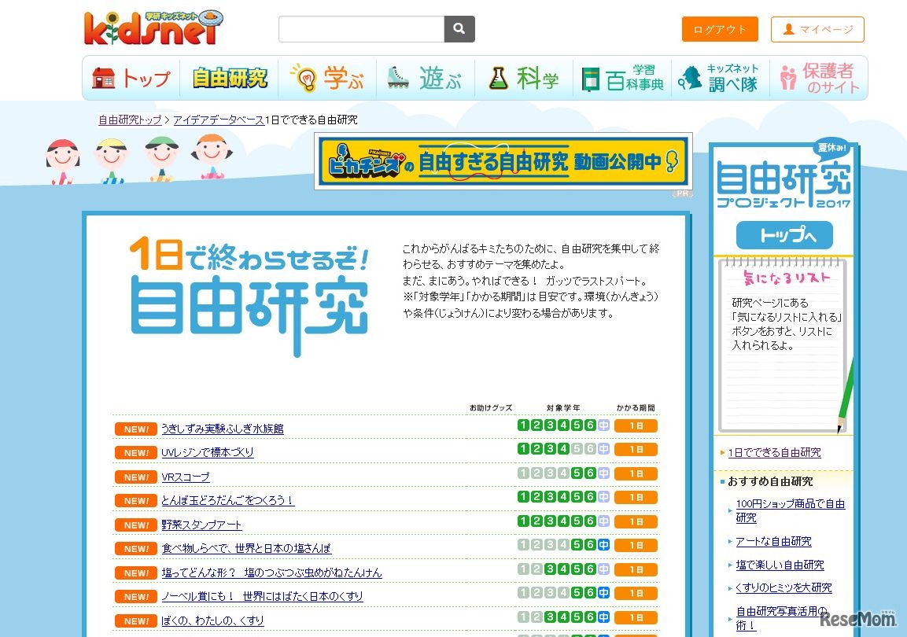Image resolution: width=907 pixels, height=637 pixels.
Task: Open マイページ button
Action: tap(817, 29)
